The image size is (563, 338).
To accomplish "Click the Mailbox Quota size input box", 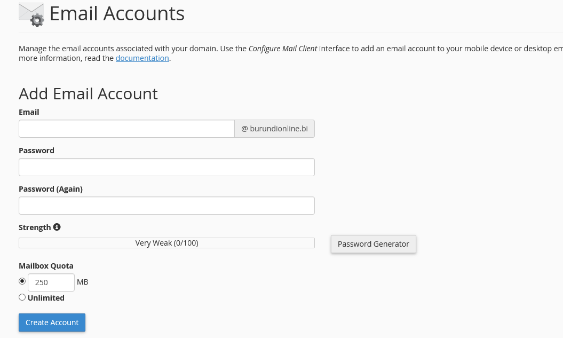I will tap(51, 282).
